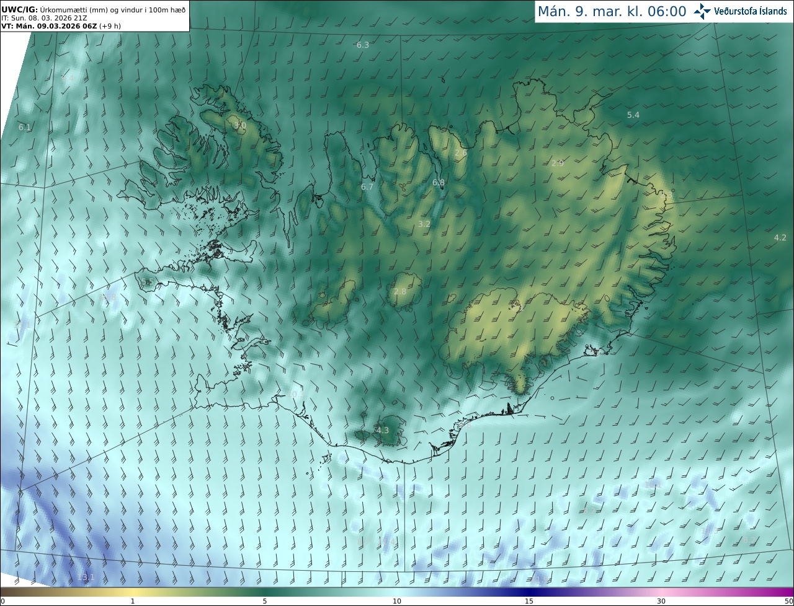The height and width of the screenshot is (606, 794).
Task: Click the 5.5 value label
Action: coord(147,281)
